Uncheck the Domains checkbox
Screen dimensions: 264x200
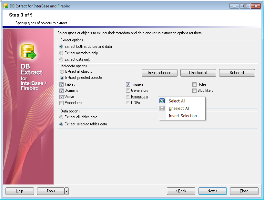(61, 90)
